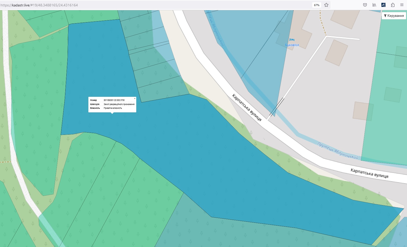Click the Буков'ел hotel bed icon
Screen dimensions: 407x247
(292, 40)
